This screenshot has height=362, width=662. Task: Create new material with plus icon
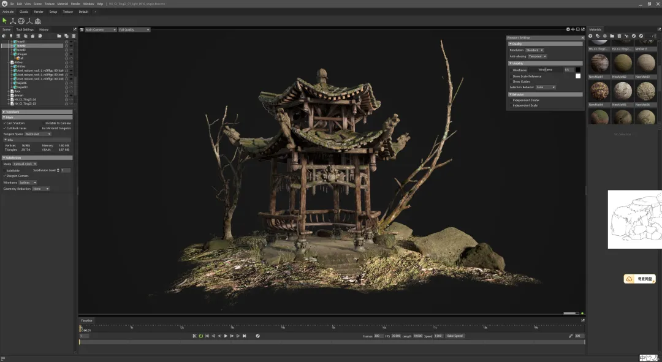[590, 36]
